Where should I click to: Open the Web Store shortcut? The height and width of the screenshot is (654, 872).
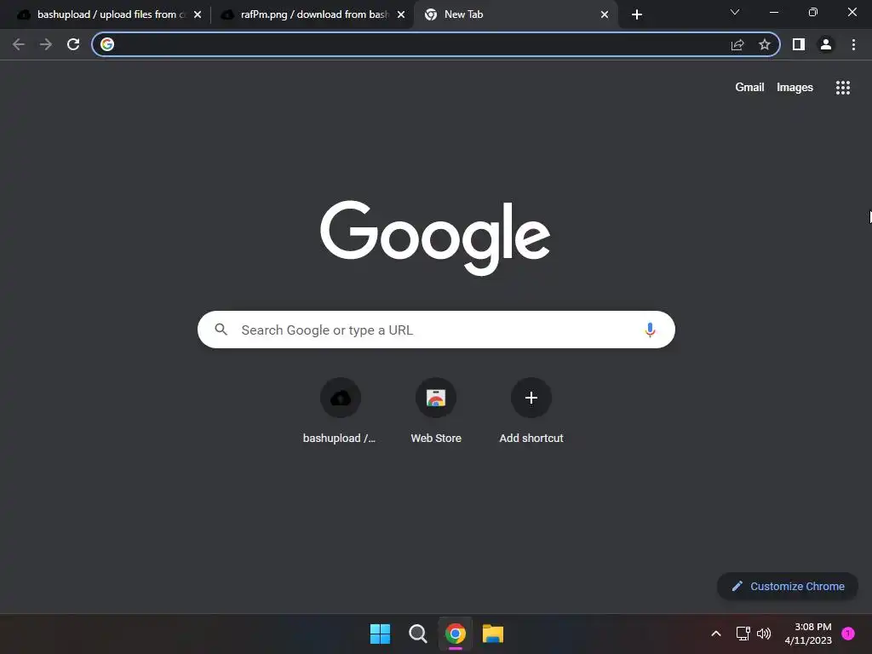click(436, 411)
